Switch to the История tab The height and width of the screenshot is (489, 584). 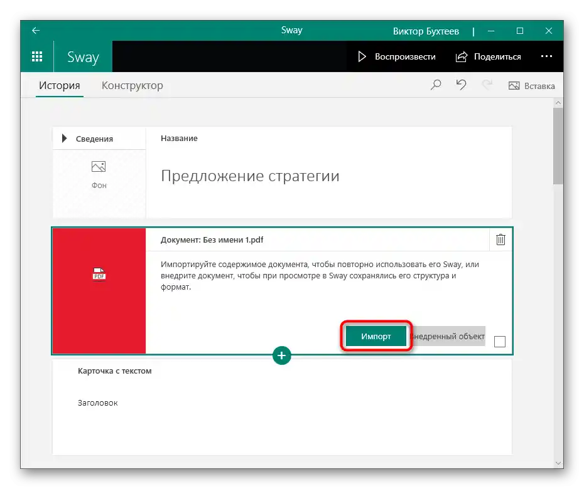(60, 85)
